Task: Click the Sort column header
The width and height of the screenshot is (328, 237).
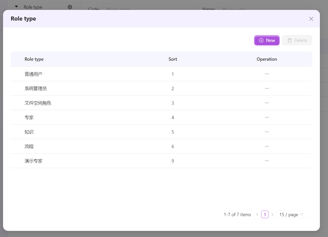Action: click(173, 59)
